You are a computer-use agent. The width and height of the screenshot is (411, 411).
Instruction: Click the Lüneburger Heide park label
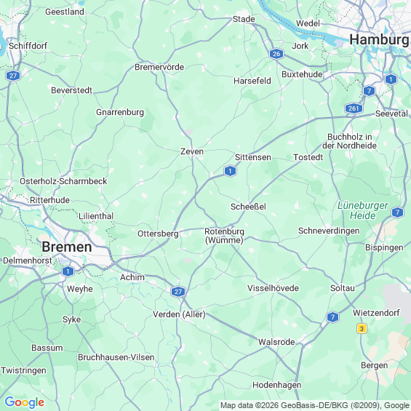click(363, 210)
